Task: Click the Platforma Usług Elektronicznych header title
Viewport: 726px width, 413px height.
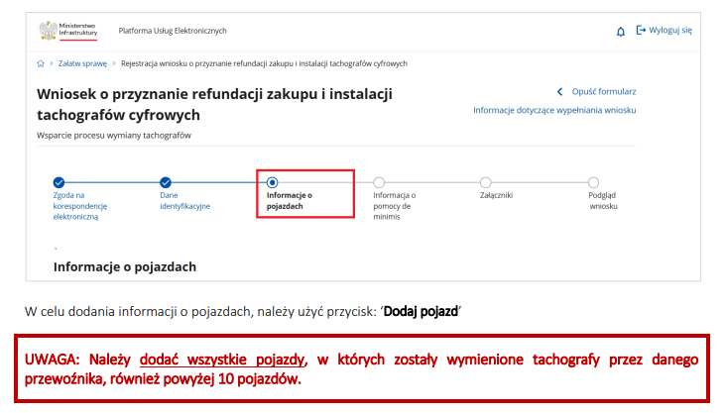Action: [172, 32]
